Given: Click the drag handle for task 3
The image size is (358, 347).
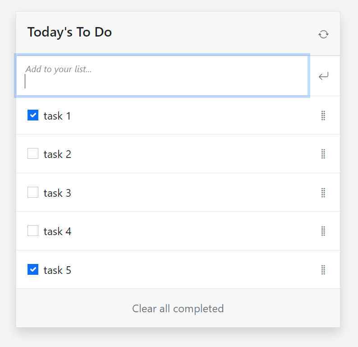Looking at the screenshot, I should (323, 193).
